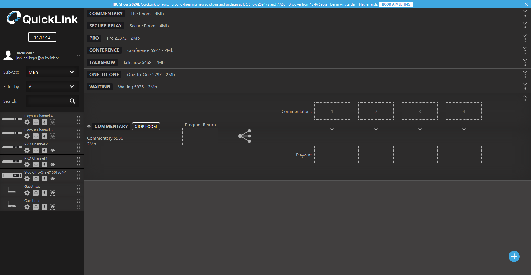Screen dimensions: 531x275
Task: Click the Guest one laptop device icon
Action: tap(12, 204)
